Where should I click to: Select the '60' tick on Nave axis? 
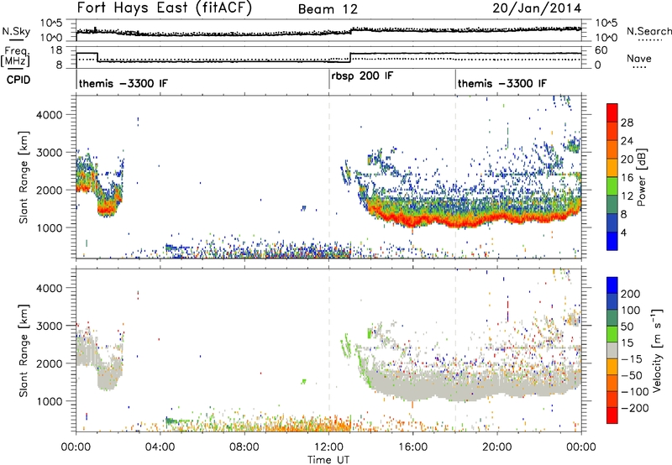tap(601, 50)
